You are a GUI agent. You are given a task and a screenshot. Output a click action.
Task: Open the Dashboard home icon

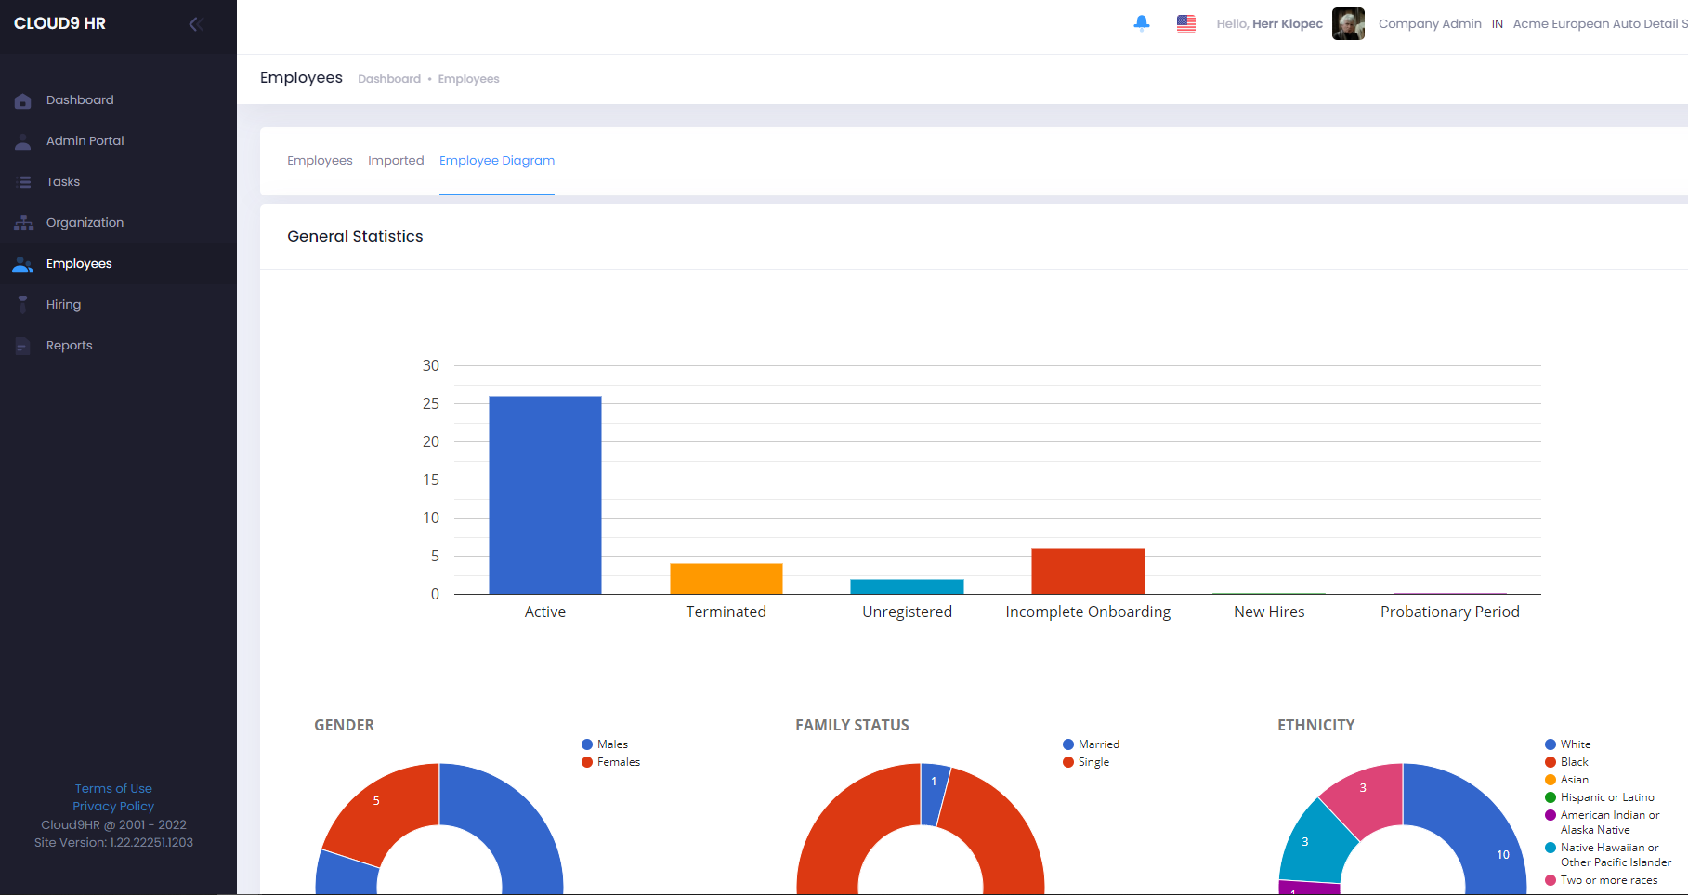(23, 99)
